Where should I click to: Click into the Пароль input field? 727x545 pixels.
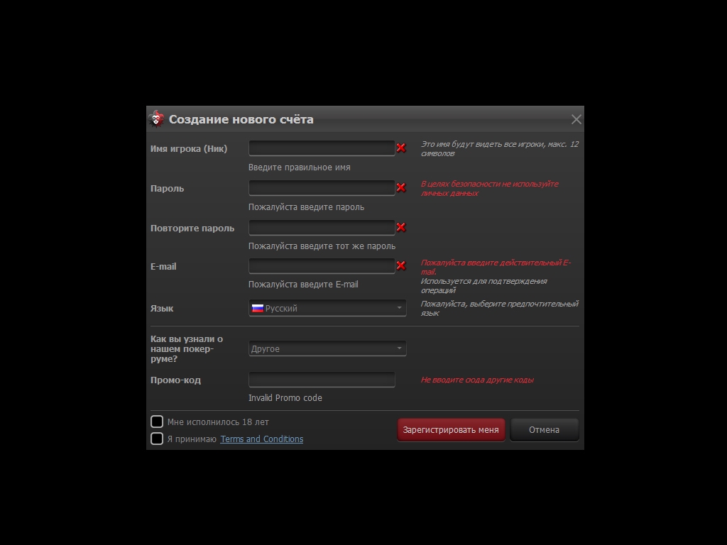pos(321,187)
